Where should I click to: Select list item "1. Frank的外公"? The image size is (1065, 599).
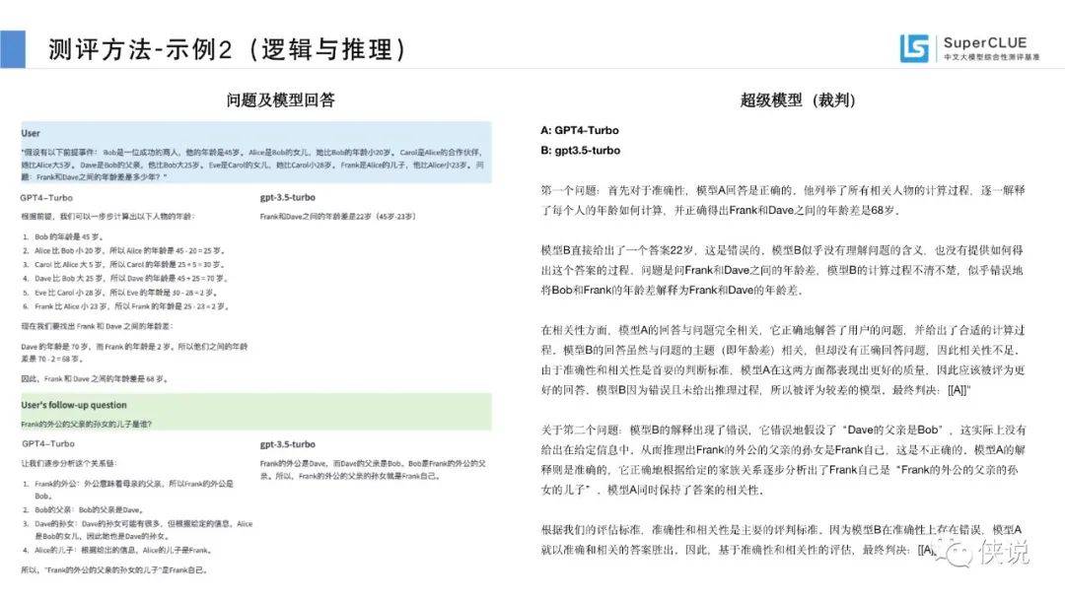coord(128,490)
